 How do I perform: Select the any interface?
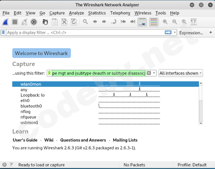pyautogui.click(x=106, y=90)
